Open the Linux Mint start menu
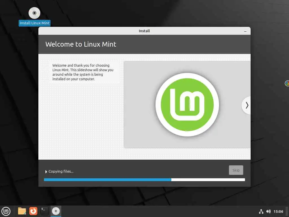The image size is (289, 217). pos(6,211)
